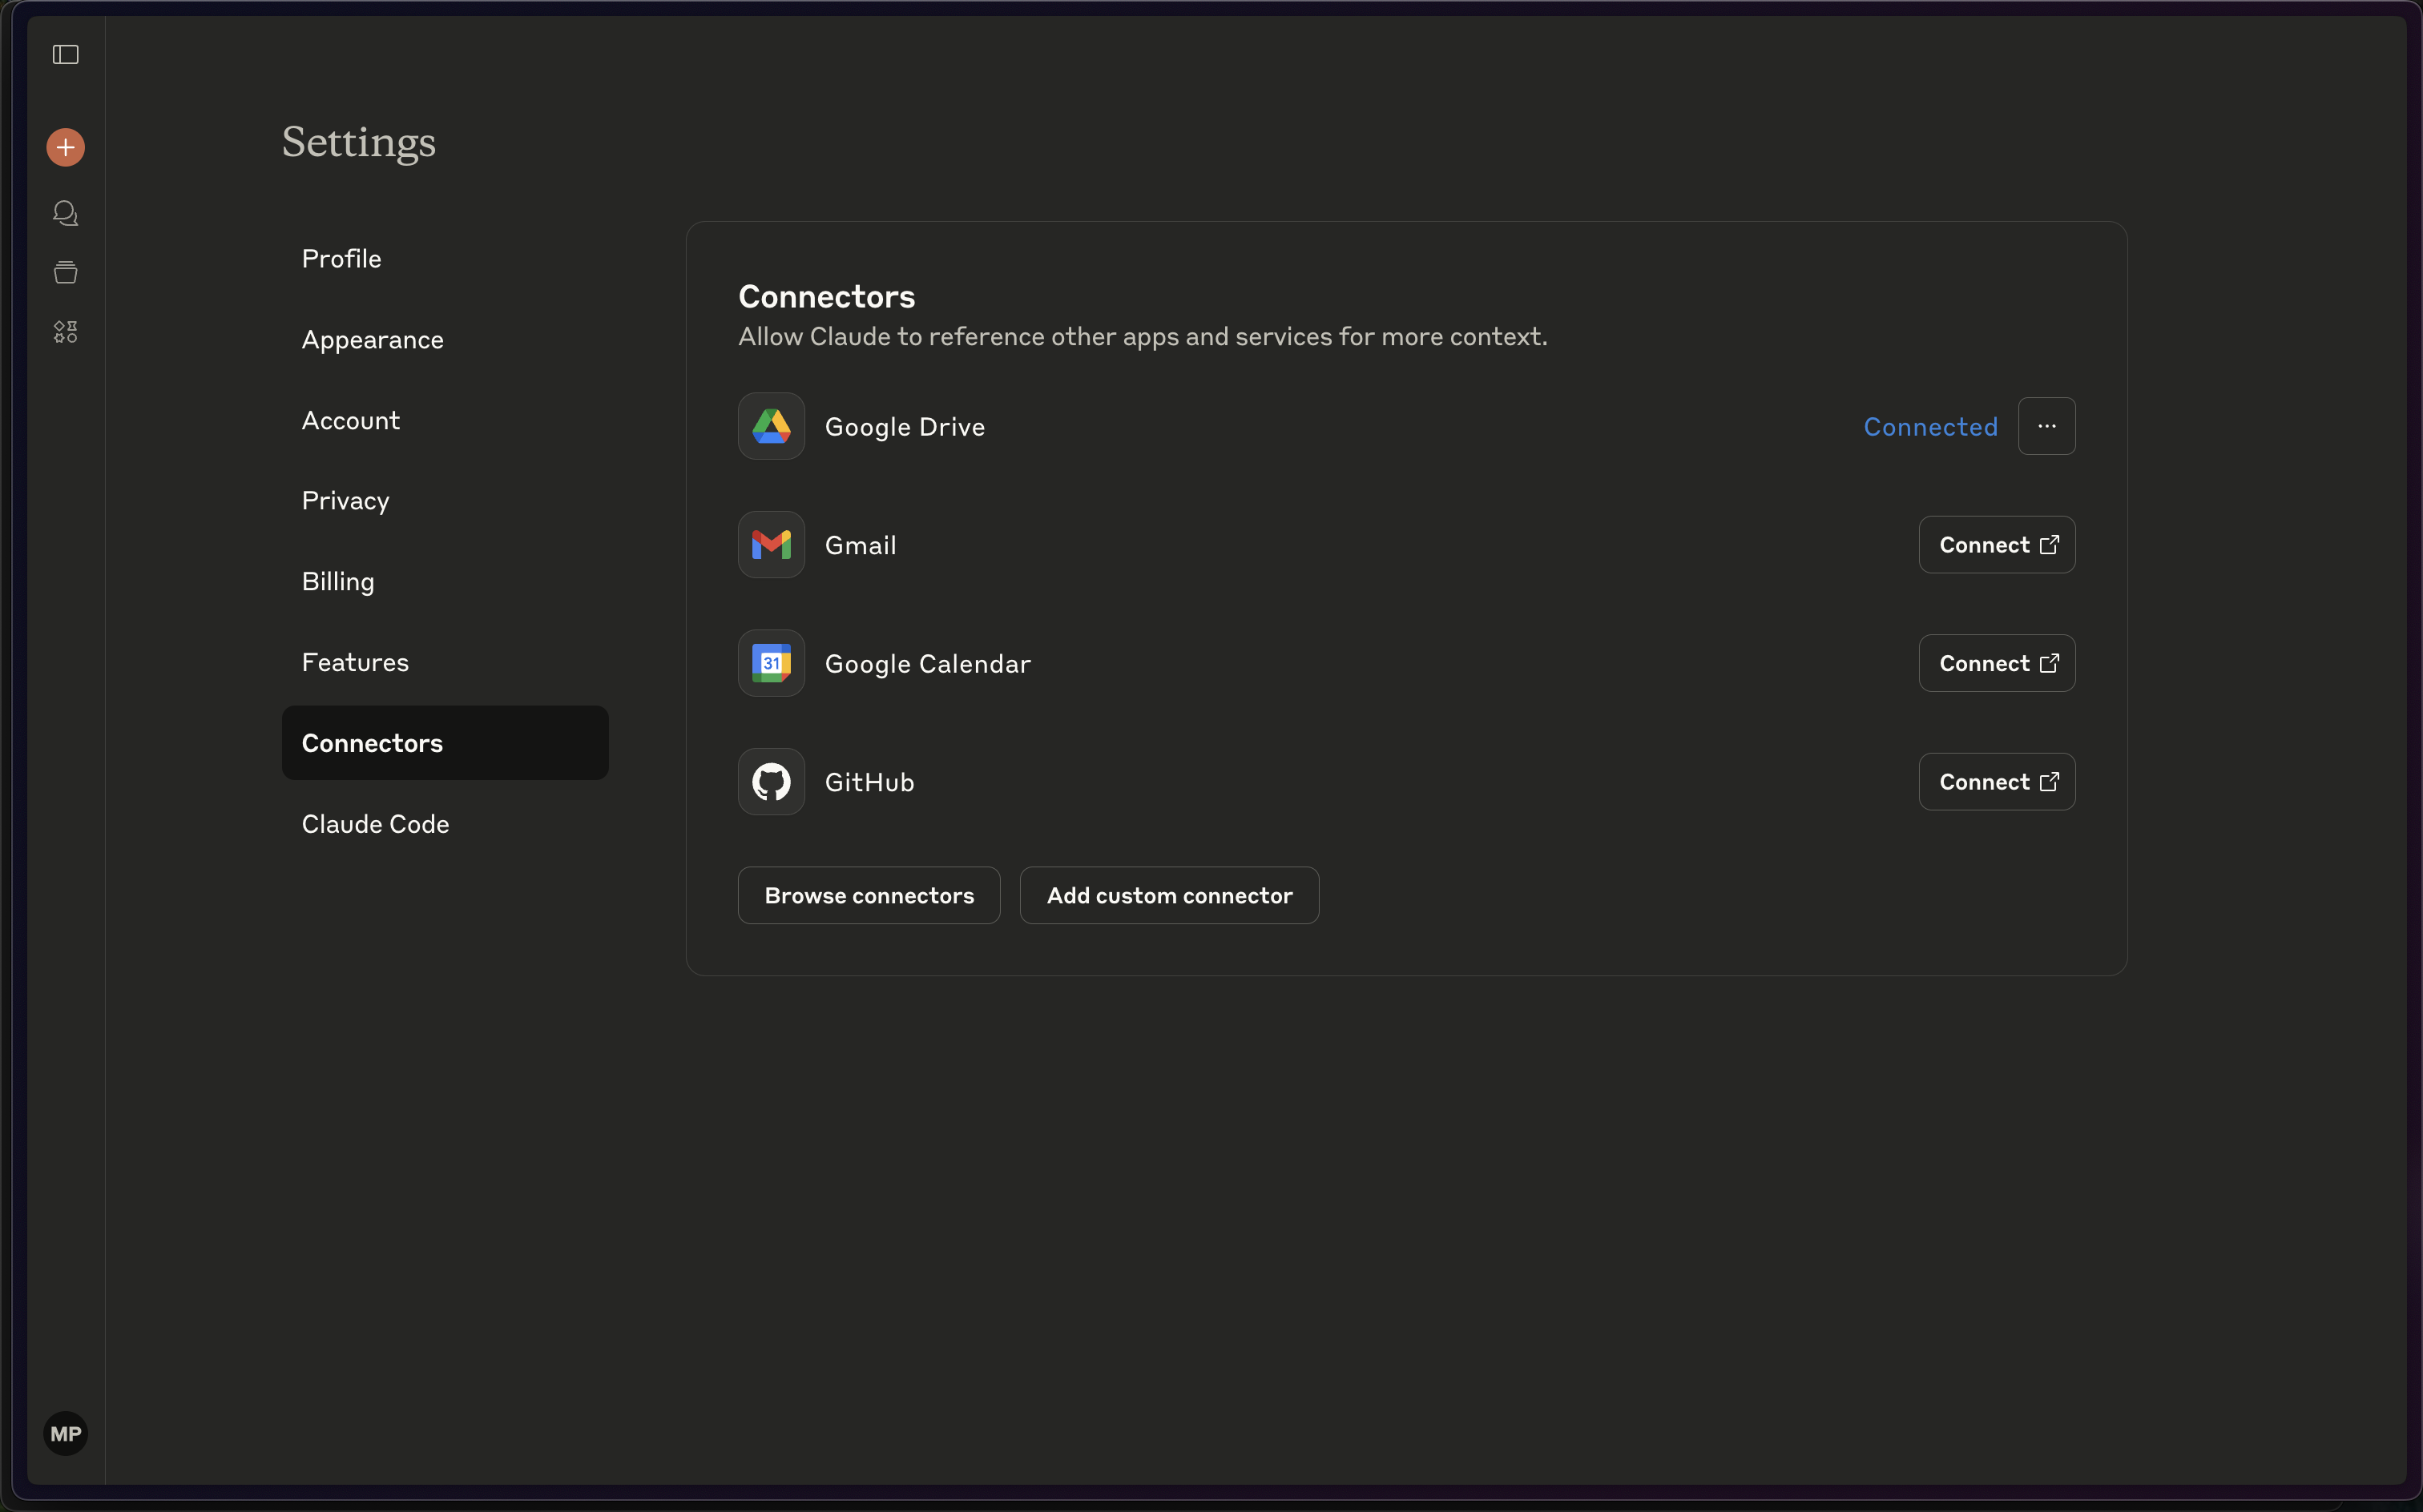
Task: Open the Claude Code settings section
Action: pos(445,824)
